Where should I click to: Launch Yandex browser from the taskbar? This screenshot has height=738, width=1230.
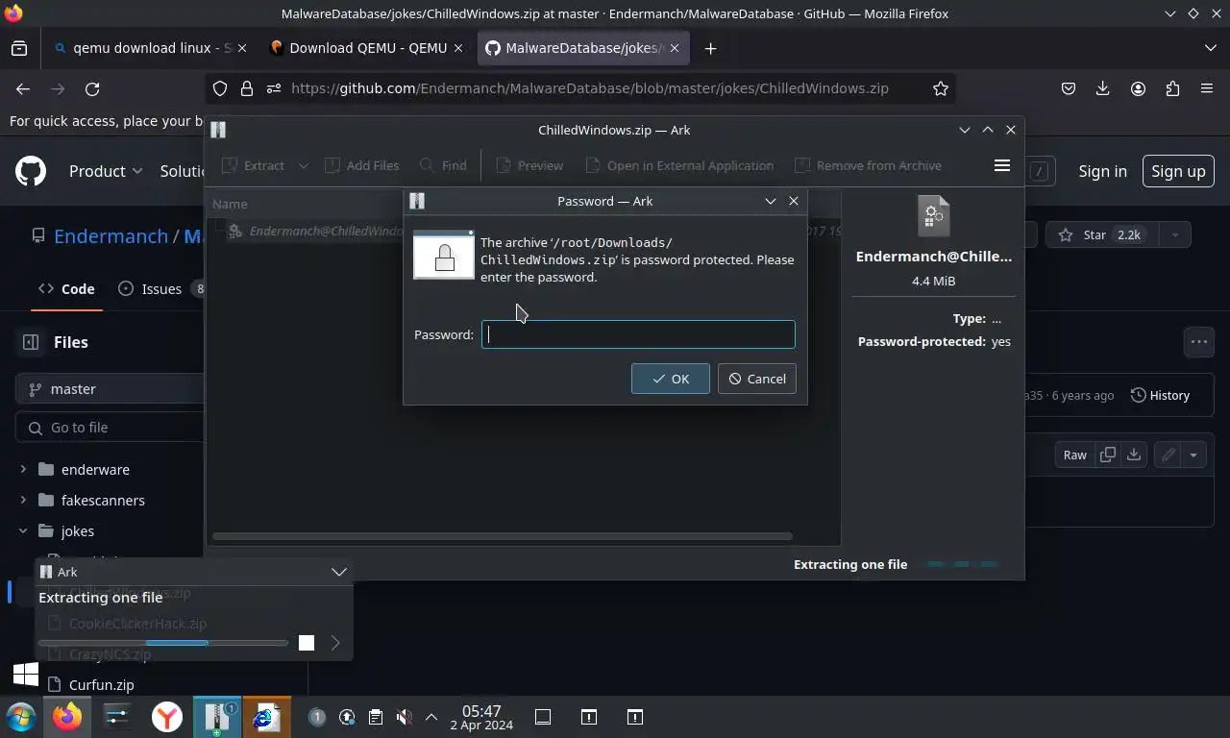(x=167, y=717)
